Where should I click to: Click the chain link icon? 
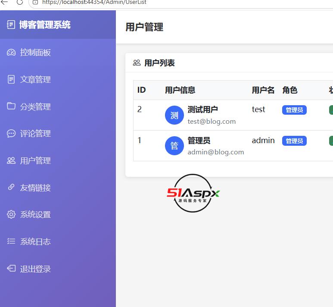point(11,187)
